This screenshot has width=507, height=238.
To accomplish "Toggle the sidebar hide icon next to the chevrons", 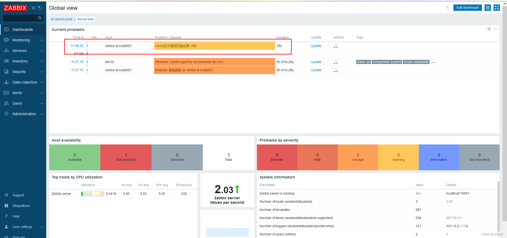I will click(40, 8).
